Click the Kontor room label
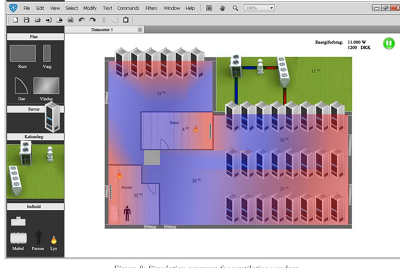Screen dimensions: 400x268 (127, 187)
